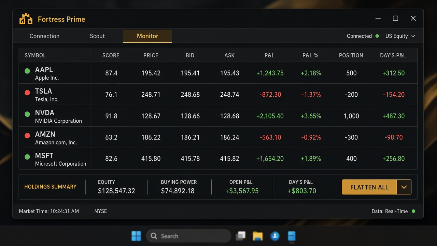This screenshot has height=246, width=437.
Task: Click the HOLDINGS SUMMARY label
Action: pyautogui.click(x=50, y=187)
